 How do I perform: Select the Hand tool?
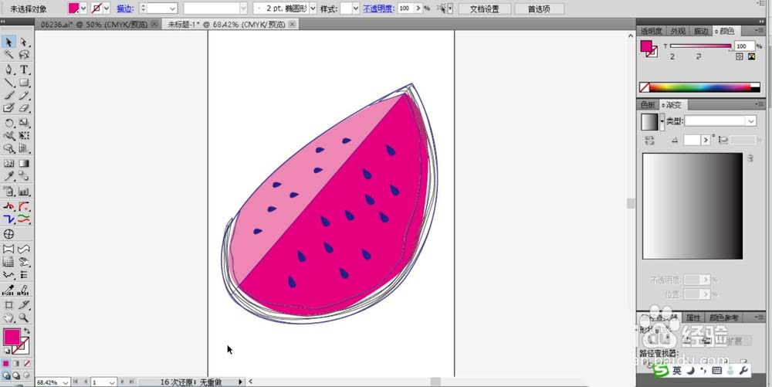tap(8, 317)
